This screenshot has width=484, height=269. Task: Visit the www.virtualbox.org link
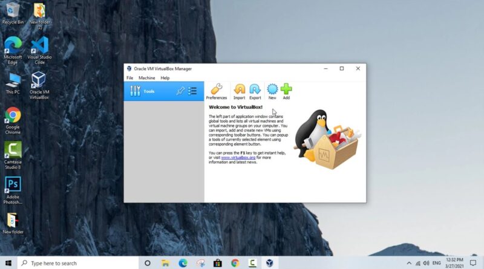[x=238, y=158]
